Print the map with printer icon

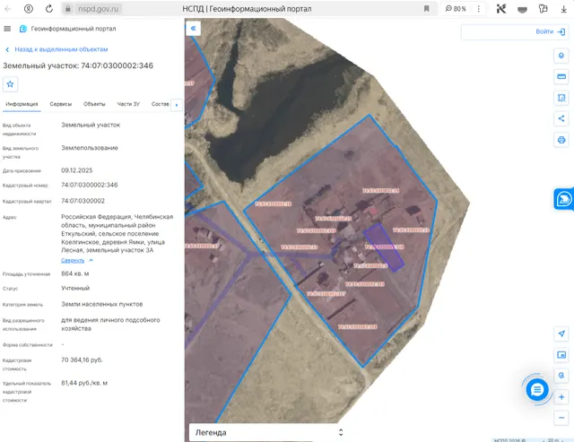561,140
